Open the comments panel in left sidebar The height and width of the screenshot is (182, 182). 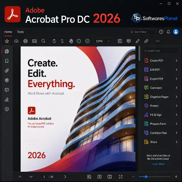(x=7, y=90)
